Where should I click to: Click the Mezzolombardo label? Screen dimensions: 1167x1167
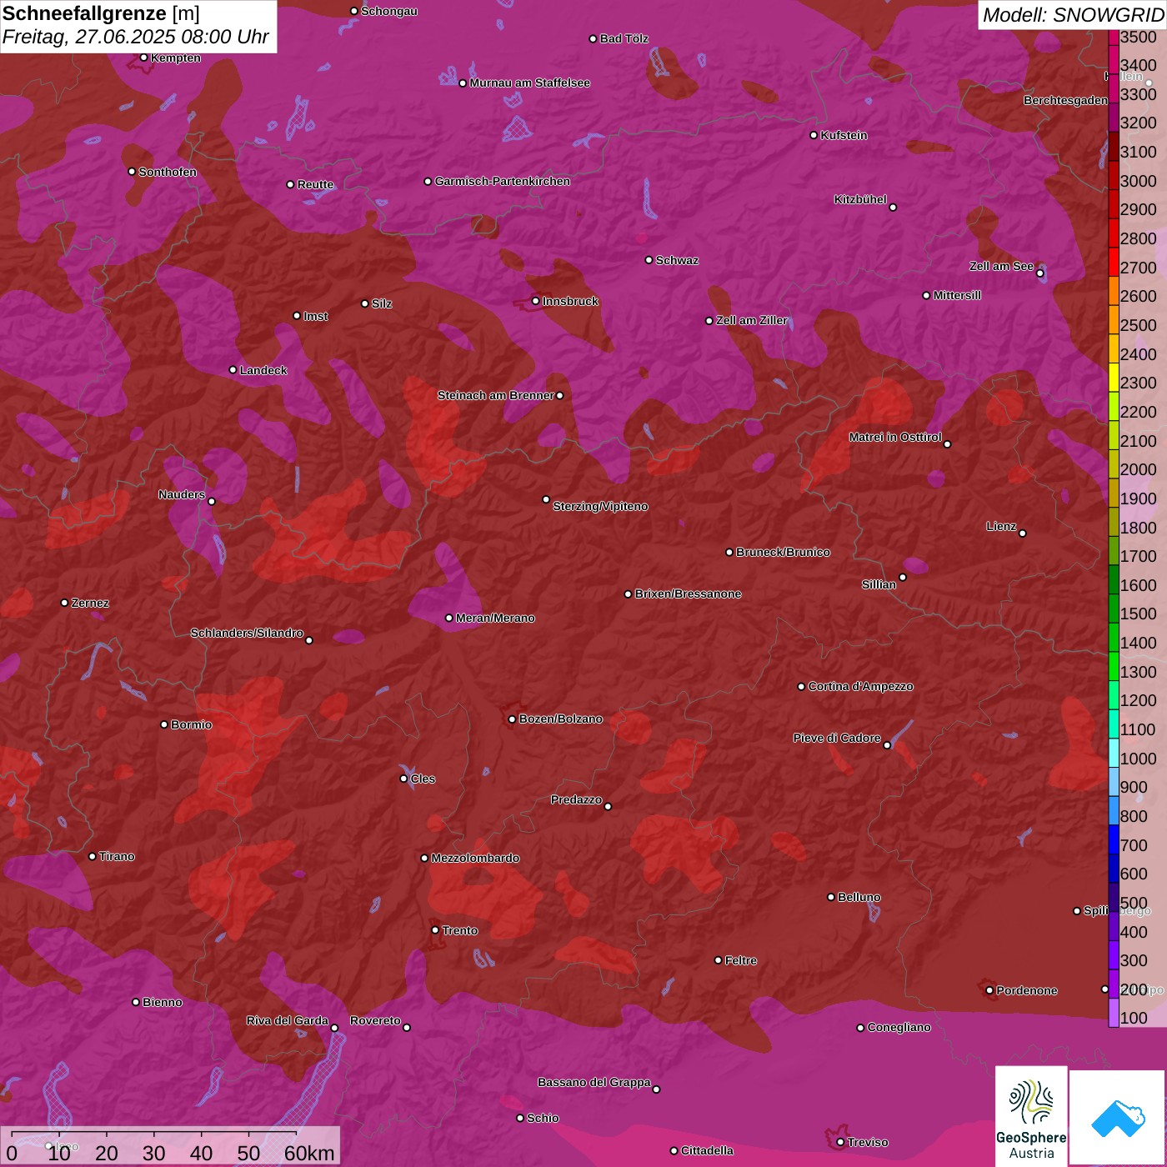[x=475, y=858]
